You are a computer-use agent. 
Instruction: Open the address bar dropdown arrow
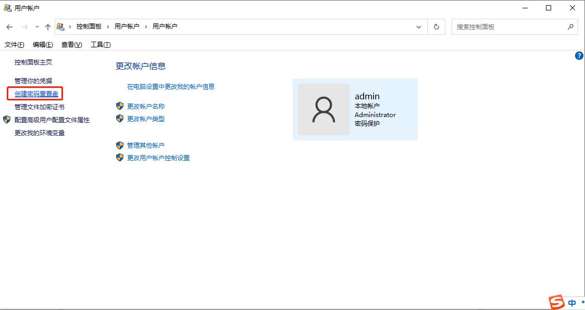pos(419,27)
